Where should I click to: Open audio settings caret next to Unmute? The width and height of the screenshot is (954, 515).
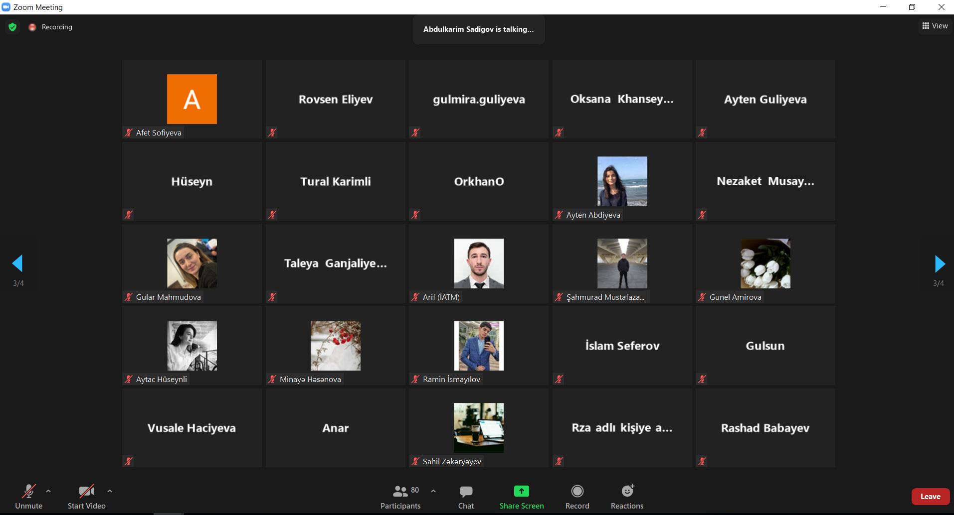pos(48,491)
